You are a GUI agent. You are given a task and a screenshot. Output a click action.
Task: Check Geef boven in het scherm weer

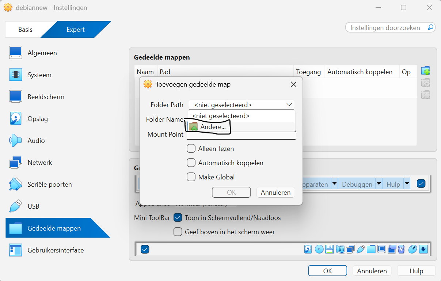(178, 232)
